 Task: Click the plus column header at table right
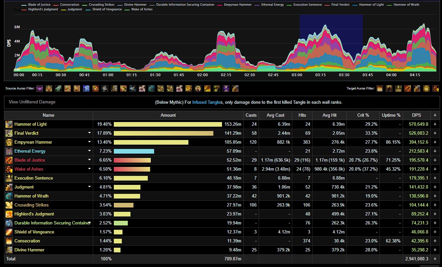tap(435, 115)
